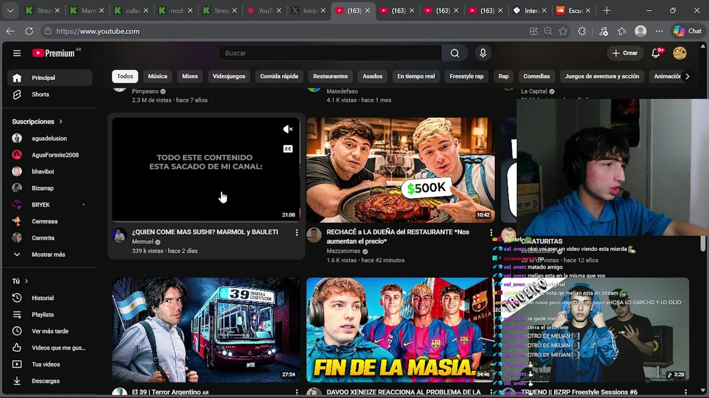
Task: Open the new tab with the plus button
Action: (x=607, y=11)
